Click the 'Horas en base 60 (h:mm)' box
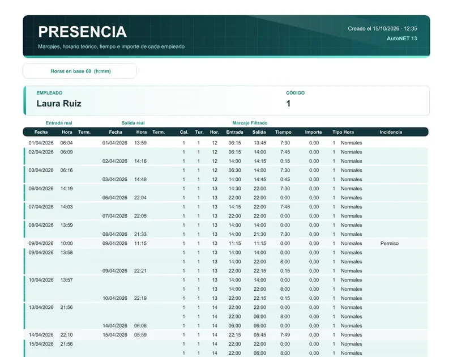This screenshot has height=357, width=453. click(x=80, y=71)
